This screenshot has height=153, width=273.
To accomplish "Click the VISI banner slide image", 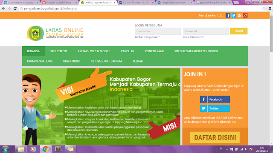I will point(101,107).
